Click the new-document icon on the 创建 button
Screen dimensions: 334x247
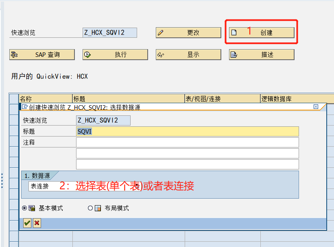[x=234, y=32]
